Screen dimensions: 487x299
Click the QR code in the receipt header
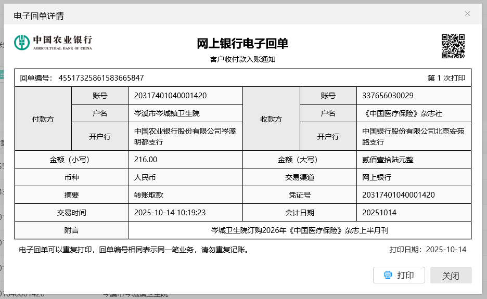453,46
